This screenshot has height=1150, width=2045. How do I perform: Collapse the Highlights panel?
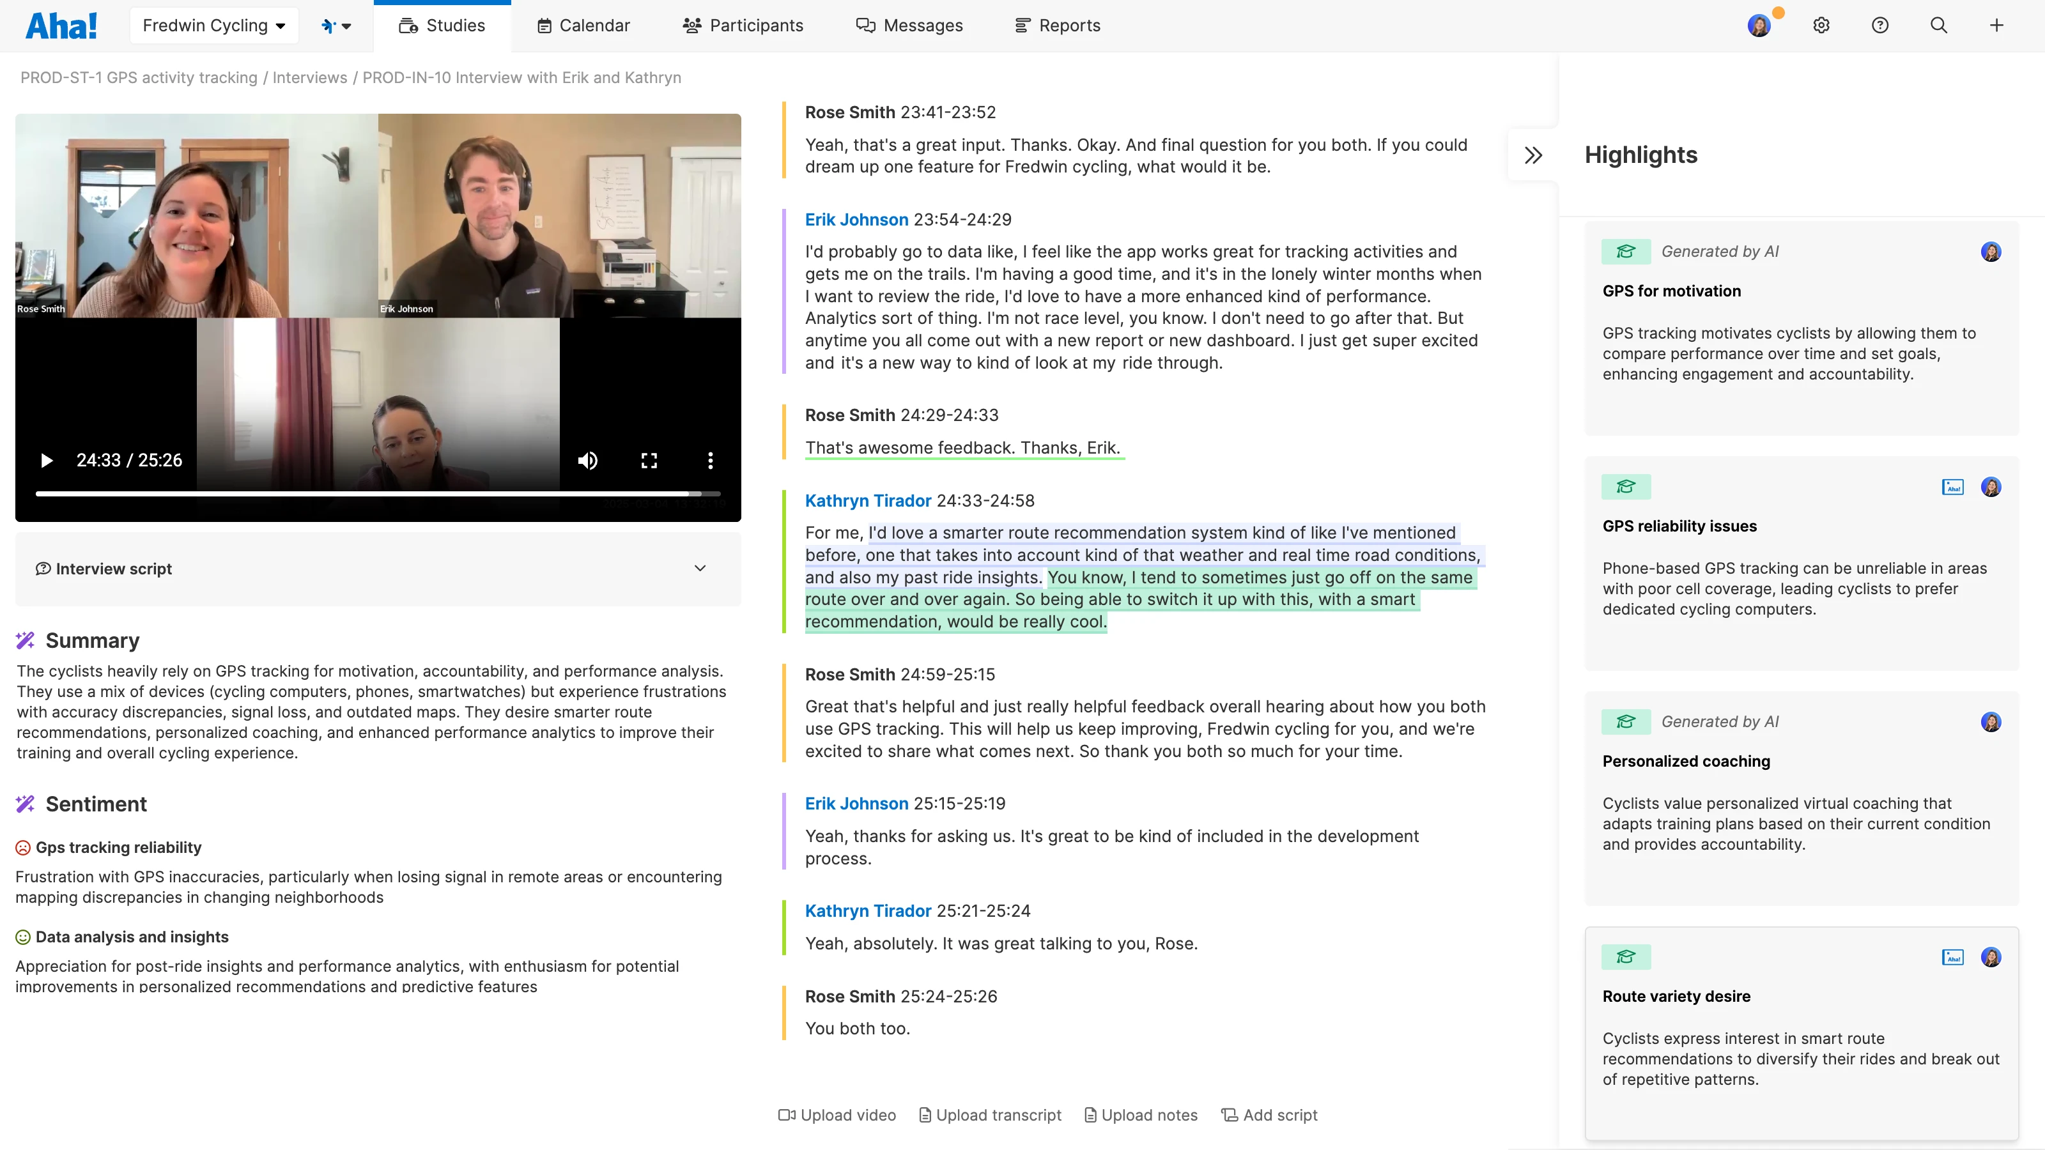coord(1533,155)
